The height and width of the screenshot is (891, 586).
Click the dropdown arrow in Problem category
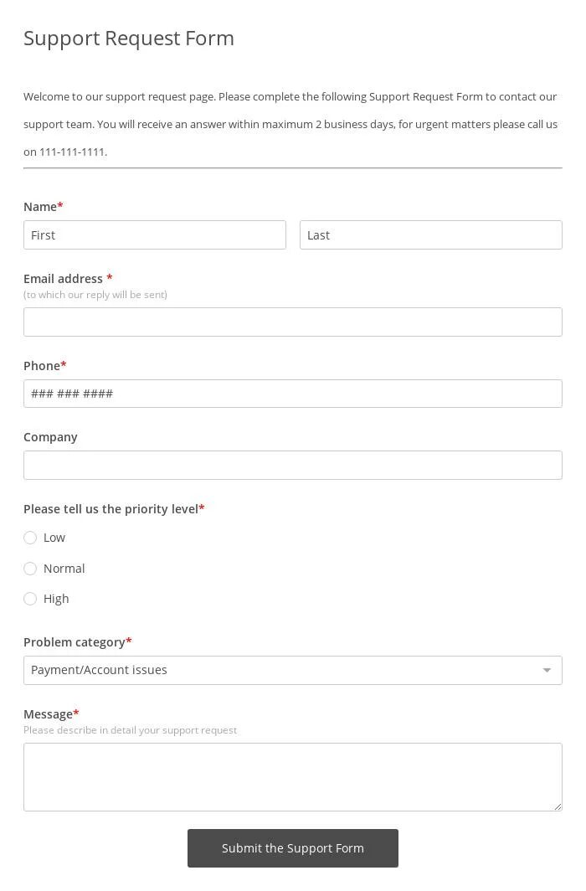tap(547, 671)
